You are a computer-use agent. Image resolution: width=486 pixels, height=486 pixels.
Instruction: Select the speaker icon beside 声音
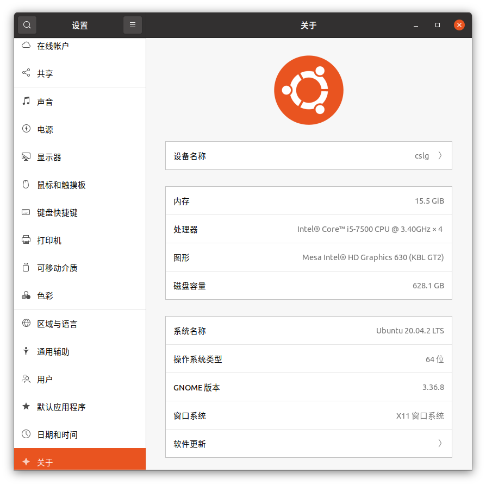[26, 102]
